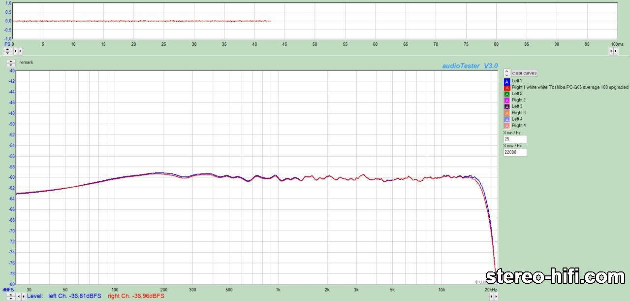Click the spinner beside clear curves

click(x=506, y=73)
